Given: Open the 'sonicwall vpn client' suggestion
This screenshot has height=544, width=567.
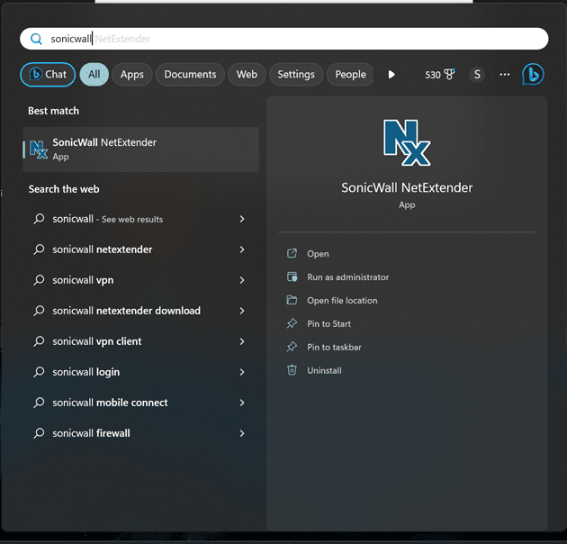Looking at the screenshot, I should point(141,341).
